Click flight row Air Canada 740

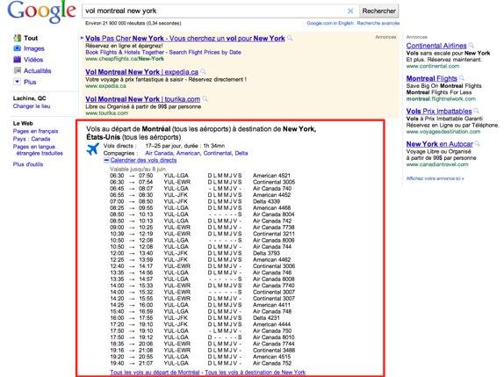point(201,188)
